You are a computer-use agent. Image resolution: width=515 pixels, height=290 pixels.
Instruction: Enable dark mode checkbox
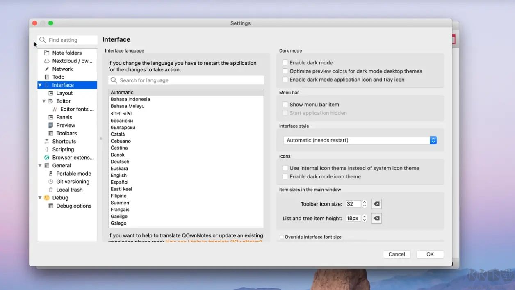pos(285,63)
